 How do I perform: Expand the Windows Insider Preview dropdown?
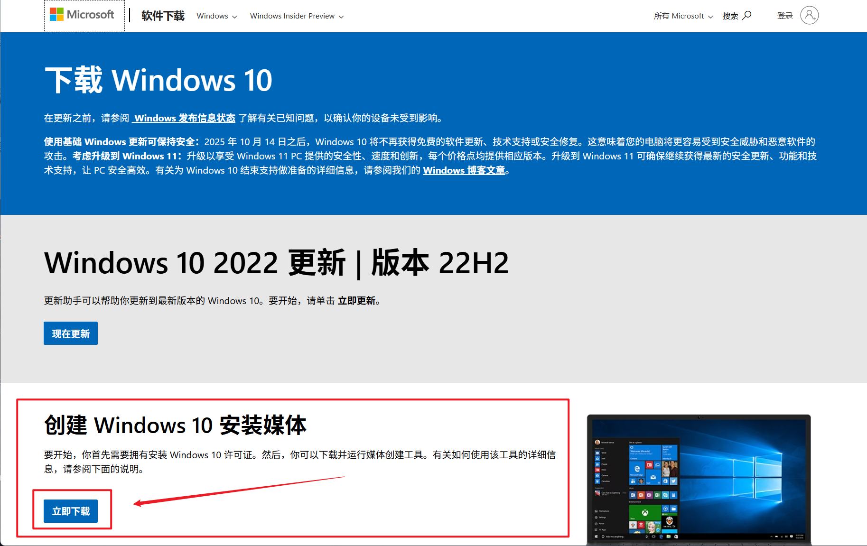pos(297,16)
